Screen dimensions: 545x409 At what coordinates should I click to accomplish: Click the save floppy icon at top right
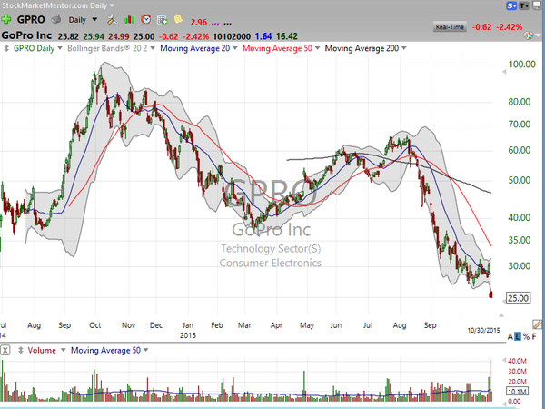pyautogui.click(x=539, y=5)
